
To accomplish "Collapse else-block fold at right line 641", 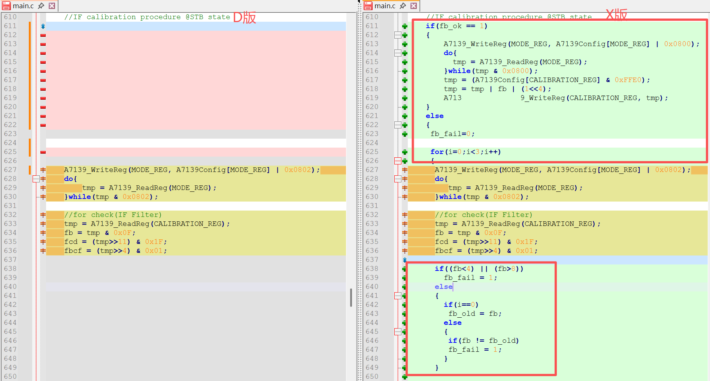I will pyautogui.click(x=398, y=296).
